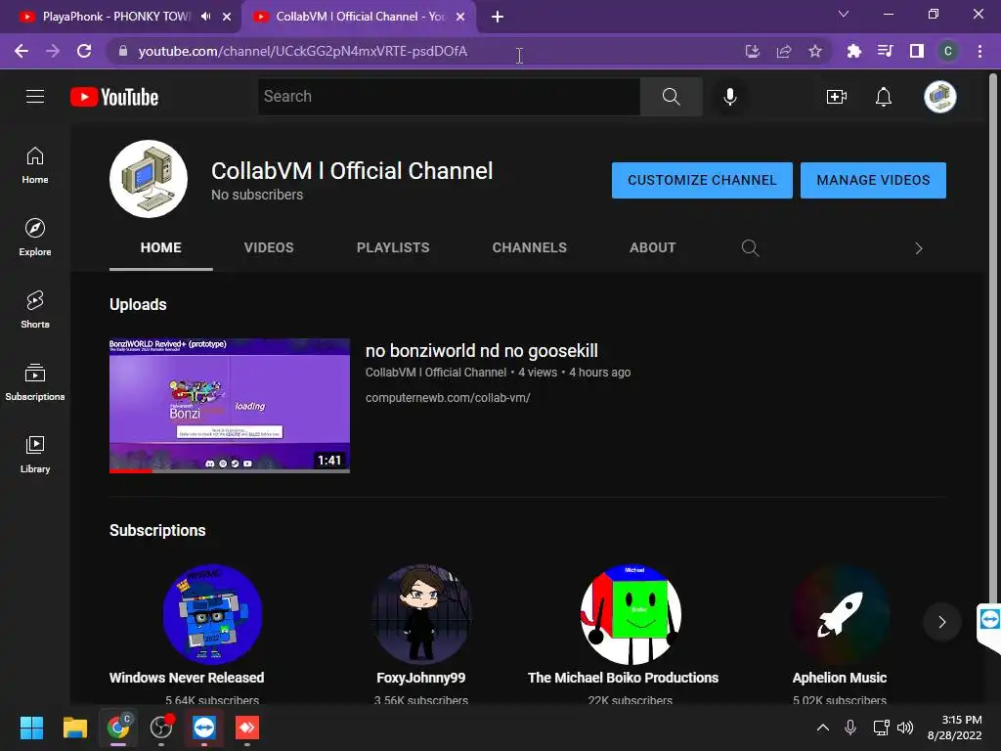The height and width of the screenshot is (751, 1001).
Task: Switch to the VIDEOS channel tab
Action: click(269, 247)
